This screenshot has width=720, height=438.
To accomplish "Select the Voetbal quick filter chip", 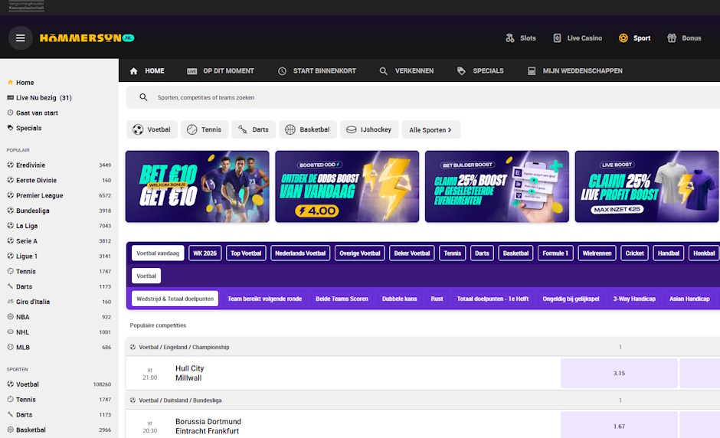I will [152, 129].
